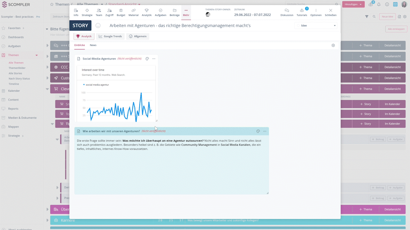Open color palette of the Agenturen note
410x230 pixels.
[258, 131]
